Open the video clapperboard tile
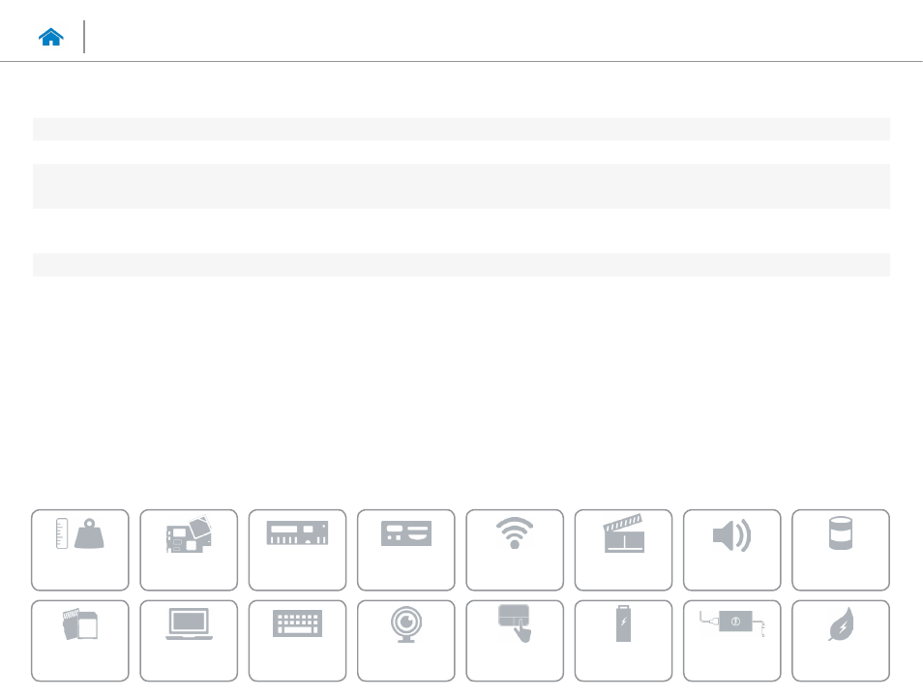Screen dimensions: 923x698 pos(622,549)
